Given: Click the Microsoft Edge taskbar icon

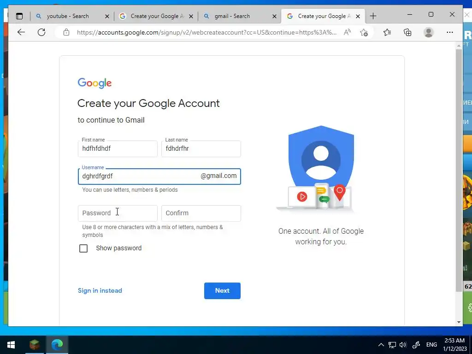Looking at the screenshot, I should 57,345.
